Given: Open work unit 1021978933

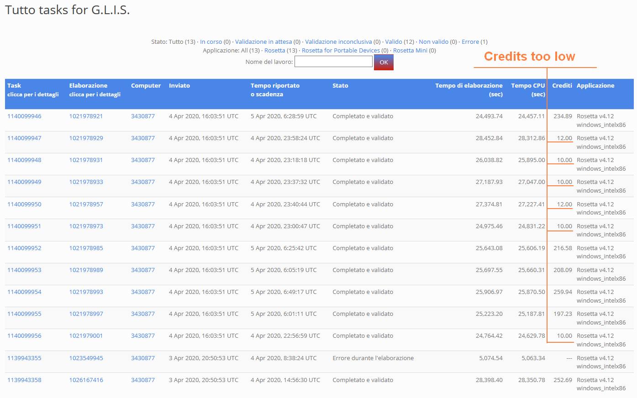Looking at the screenshot, I should coord(86,182).
